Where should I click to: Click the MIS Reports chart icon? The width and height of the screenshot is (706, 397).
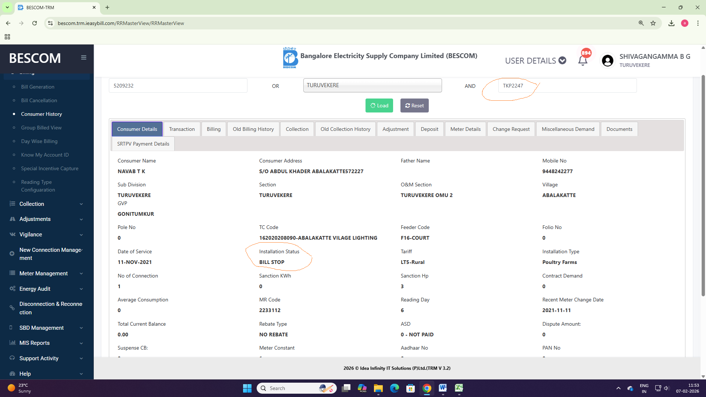[12, 343]
